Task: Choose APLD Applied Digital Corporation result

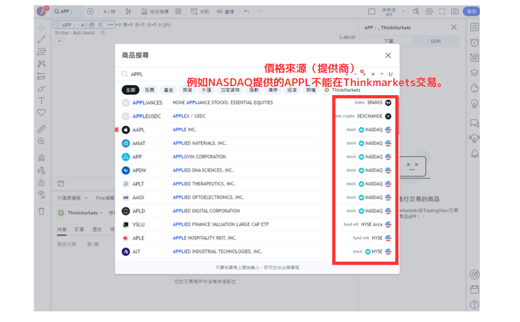Action: (x=257, y=211)
